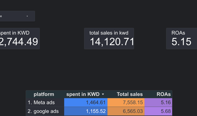Click the 14,120.71 total sales value

coord(112,42)
